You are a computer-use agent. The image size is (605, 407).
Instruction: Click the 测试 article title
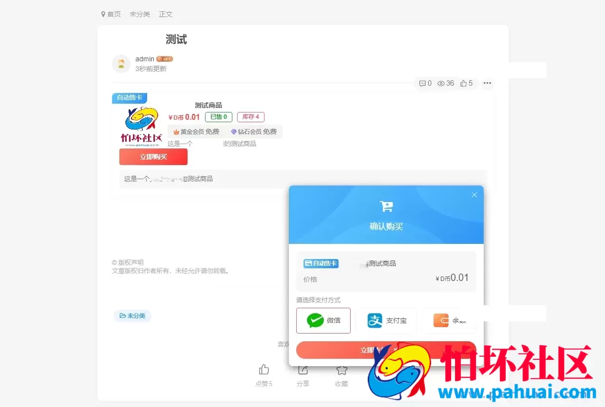pyautogui.click(x=176, y=39)
